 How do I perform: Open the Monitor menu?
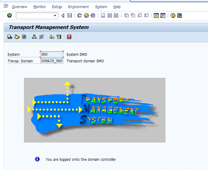40,7
